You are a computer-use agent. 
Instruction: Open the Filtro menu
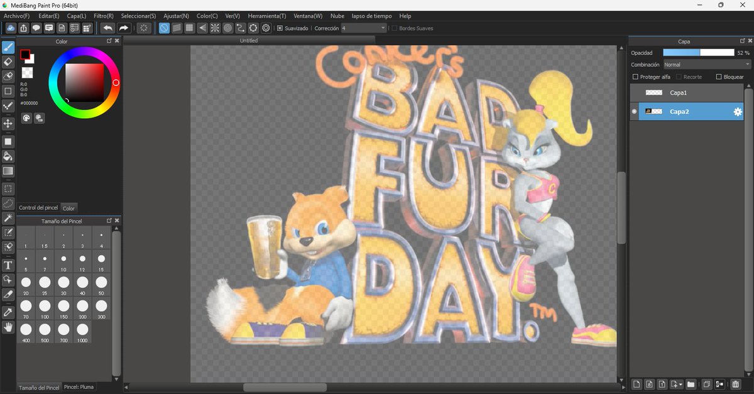point(104,16)
